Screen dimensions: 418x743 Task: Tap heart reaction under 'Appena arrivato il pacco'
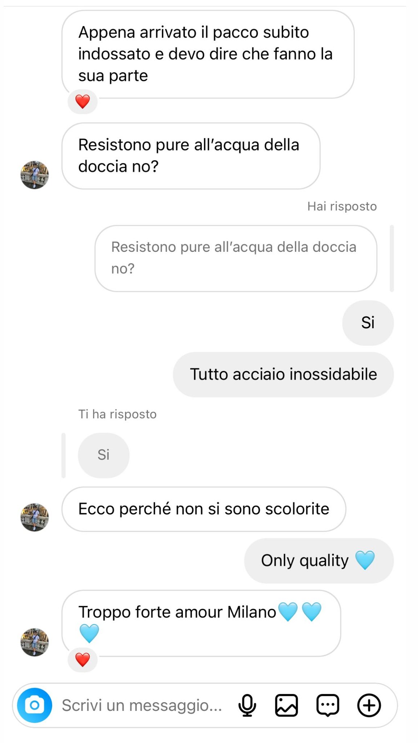(x=82, y=102)
